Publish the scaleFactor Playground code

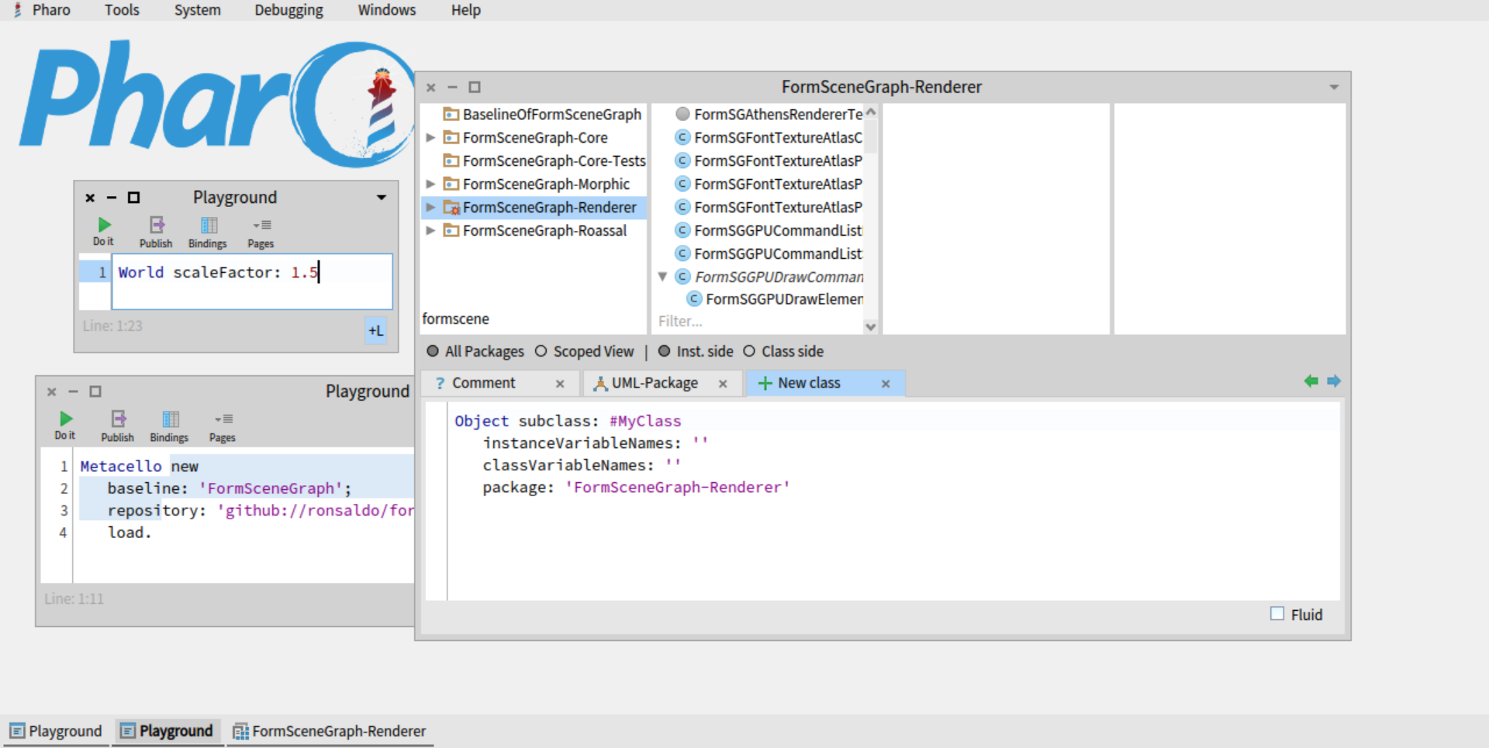click(156, 232)
